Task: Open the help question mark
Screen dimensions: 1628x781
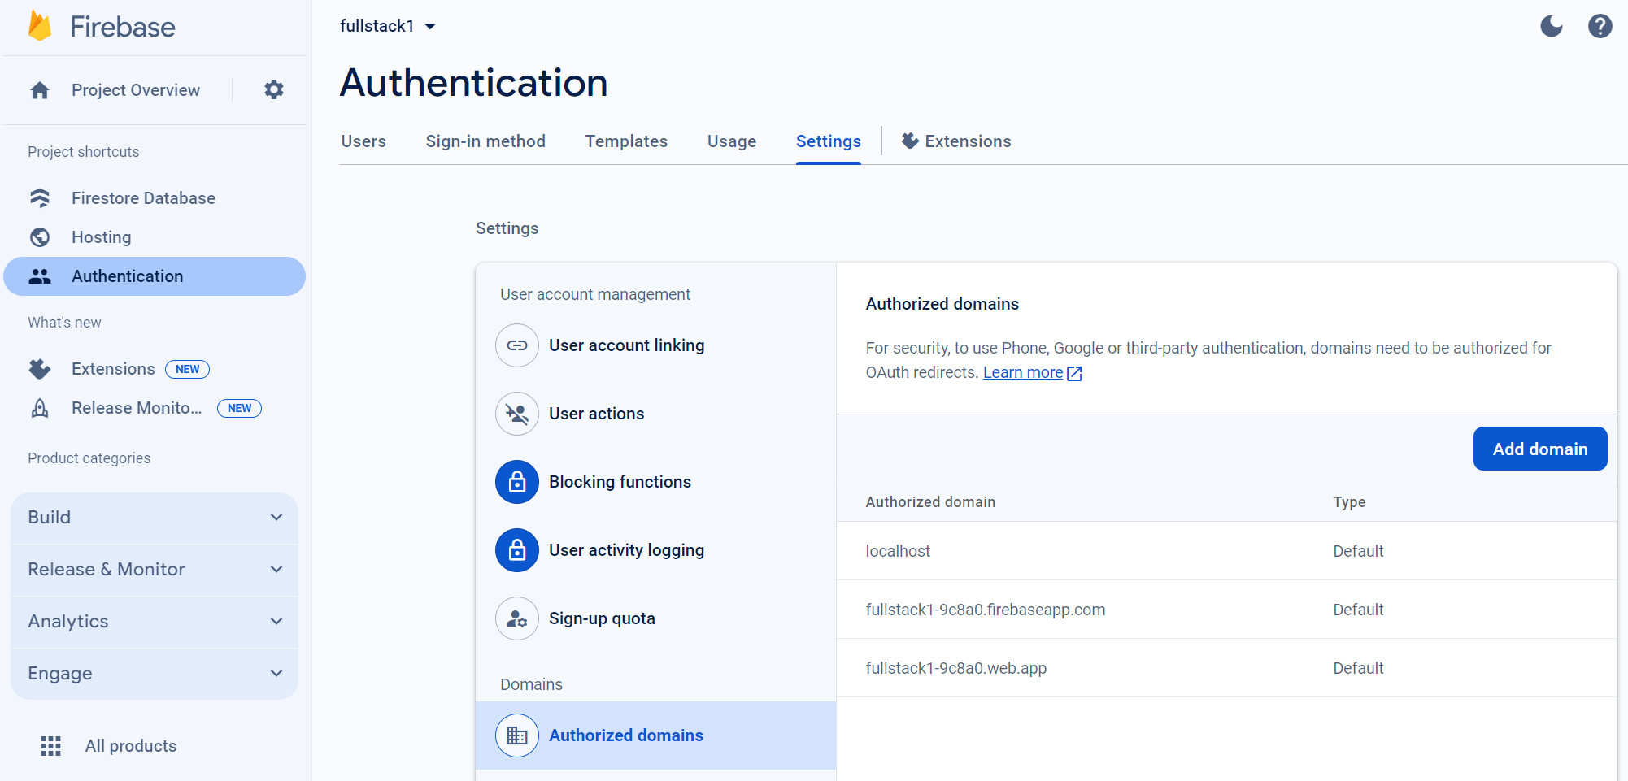Action: [x=1600, y=25]
